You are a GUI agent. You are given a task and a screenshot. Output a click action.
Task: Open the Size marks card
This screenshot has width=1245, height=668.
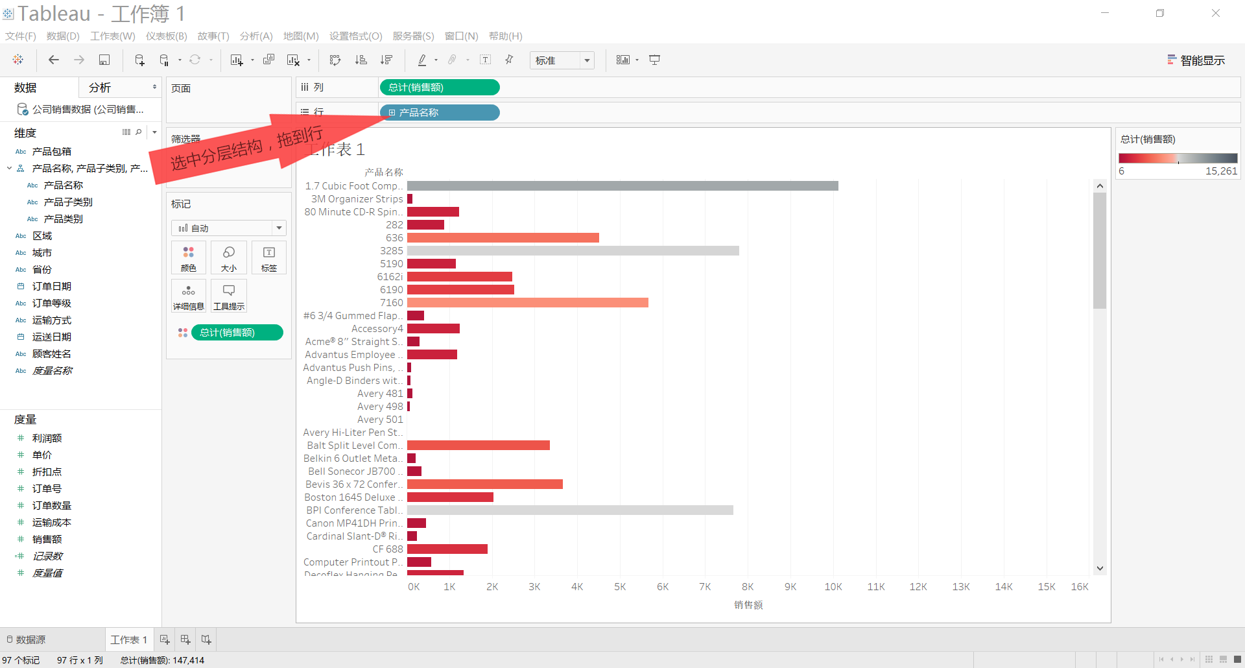point(229,257)
